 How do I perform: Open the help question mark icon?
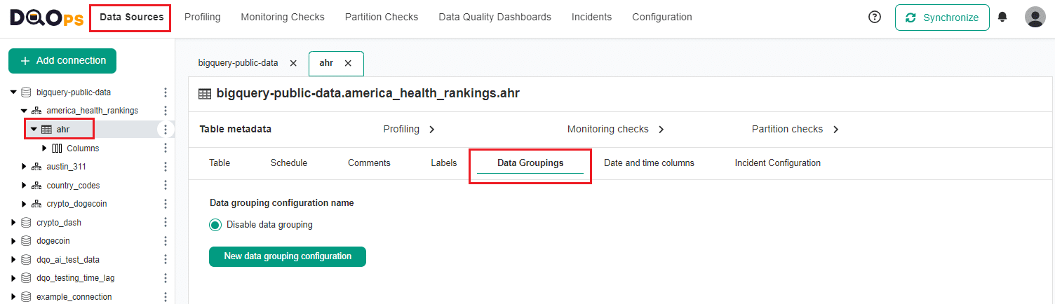[875, 18]
